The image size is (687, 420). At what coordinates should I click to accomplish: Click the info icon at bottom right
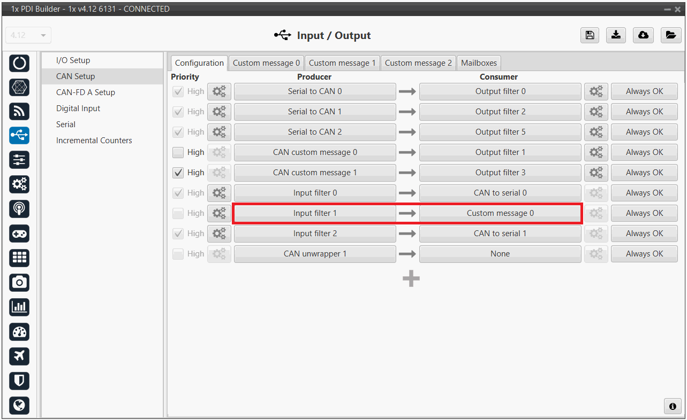tap(673, 406)
